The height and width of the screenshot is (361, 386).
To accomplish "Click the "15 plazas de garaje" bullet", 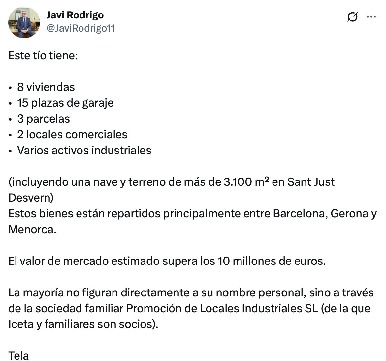I will click(x=65, y=103).
